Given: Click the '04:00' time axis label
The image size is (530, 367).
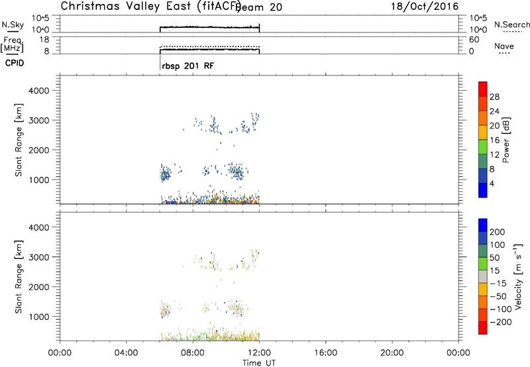Looking at the screenshot, I should (x=126, y=353).
